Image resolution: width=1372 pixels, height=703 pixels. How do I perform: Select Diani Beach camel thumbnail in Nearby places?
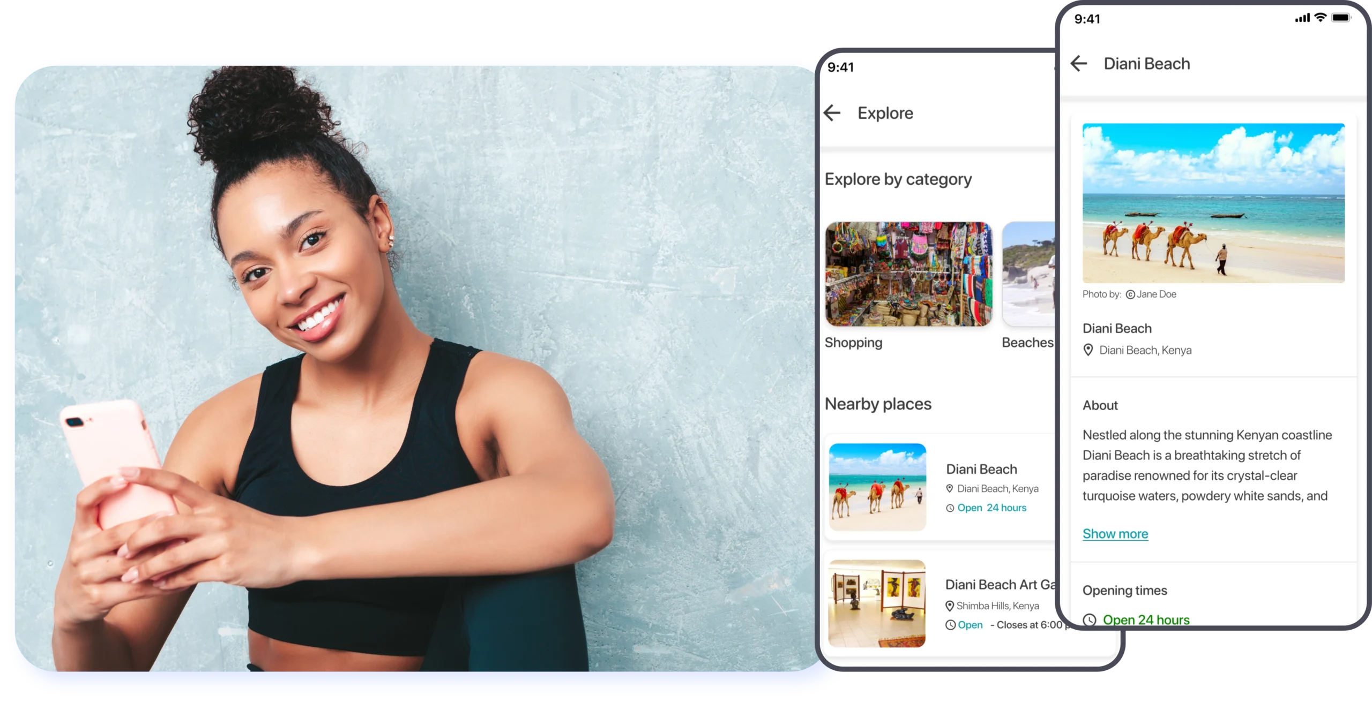click(x=877, y=487)
